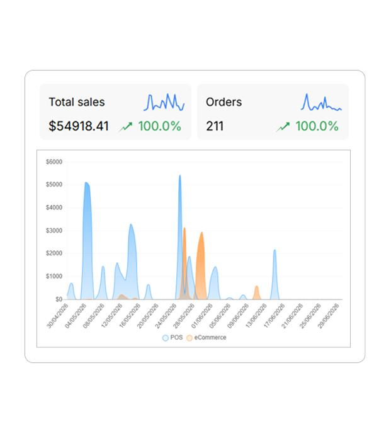Click the 24/05/2026 date label
The width and height of the screenshot is (391, 433).
pos(166,316)
